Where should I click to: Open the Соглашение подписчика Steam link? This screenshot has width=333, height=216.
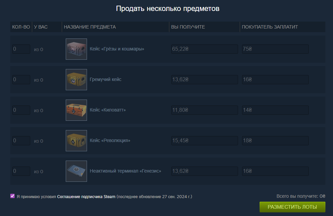[x=86, y=197]
